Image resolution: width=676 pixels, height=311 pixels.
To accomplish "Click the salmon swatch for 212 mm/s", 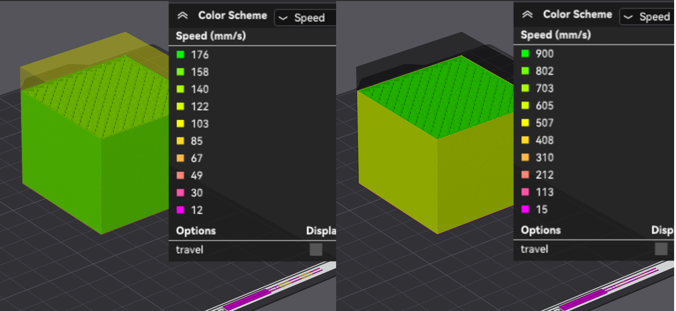I will [525, 175].
